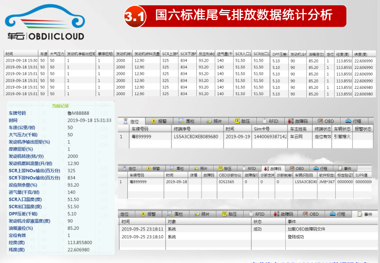
Task: Click OBD icon in the OBD诊断协议 panel tabs
Action: point(292,168)
